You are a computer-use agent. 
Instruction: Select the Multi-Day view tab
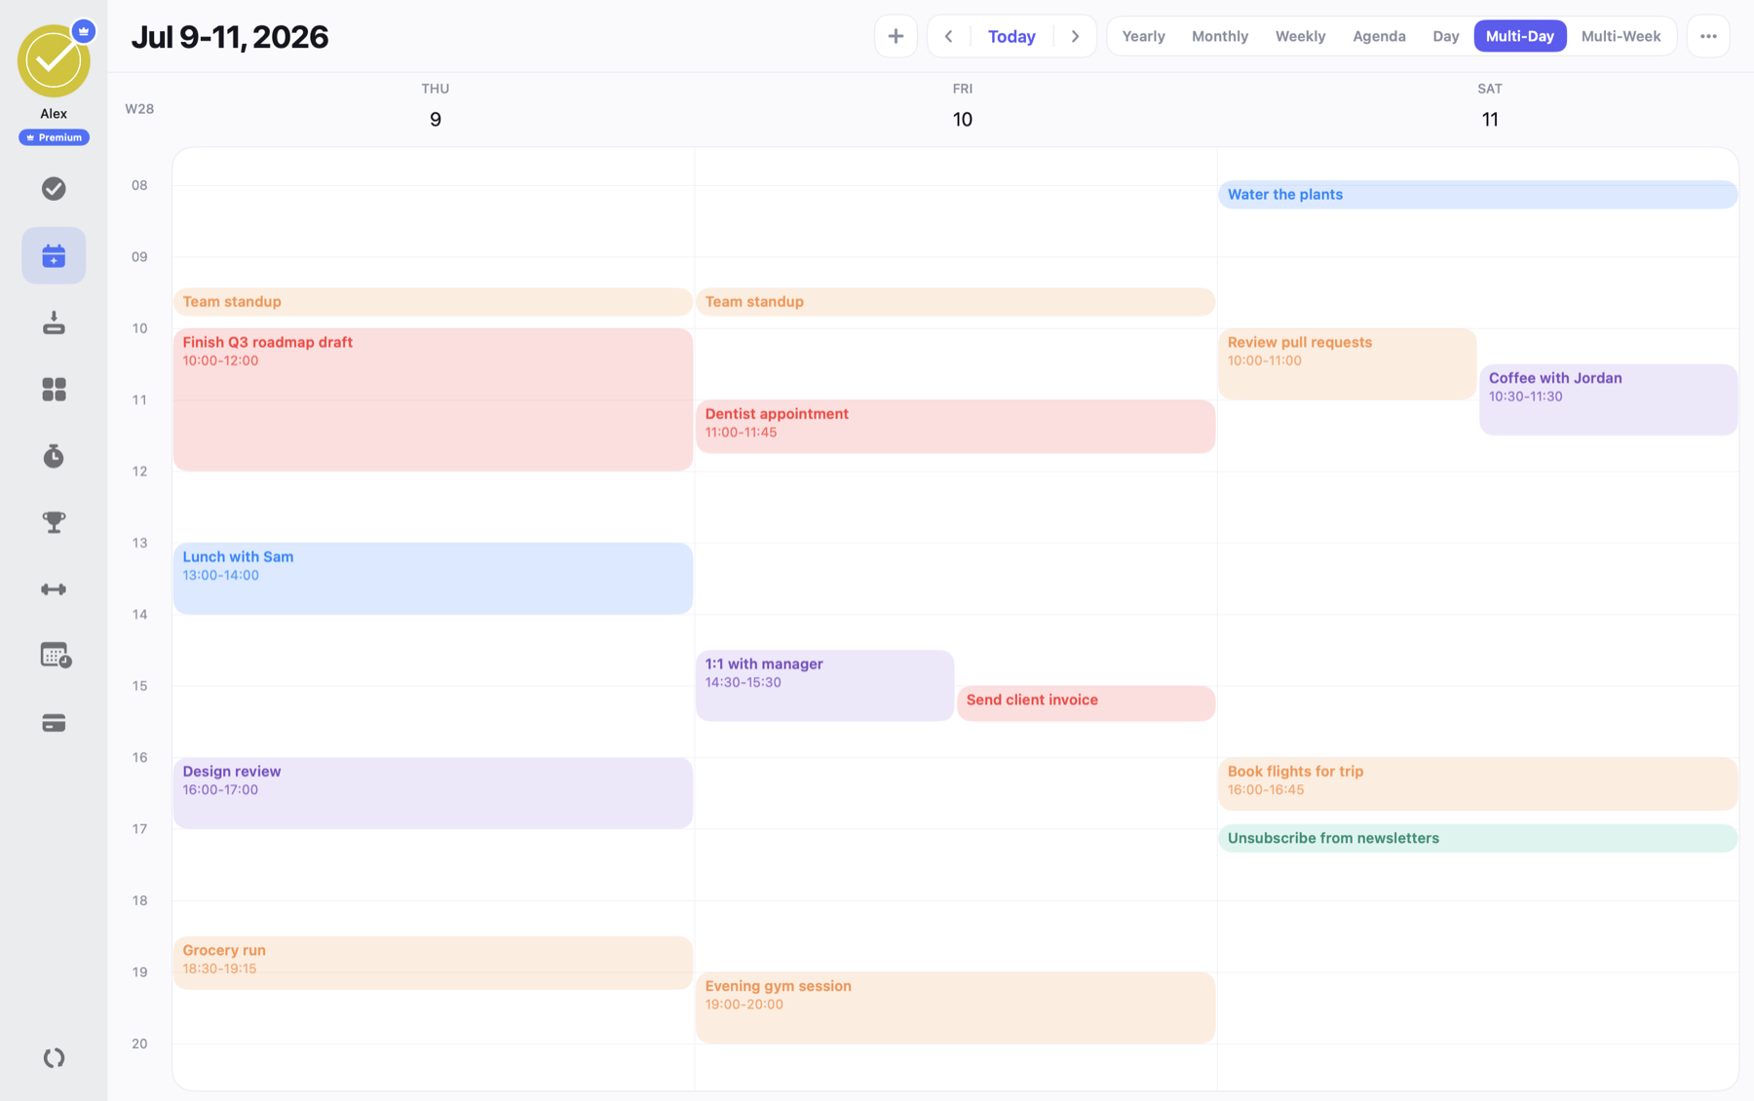pyautogui.click(x=1519, y=36)
